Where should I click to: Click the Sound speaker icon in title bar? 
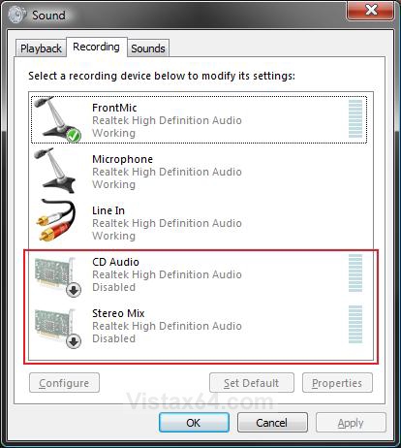[16, 15]
